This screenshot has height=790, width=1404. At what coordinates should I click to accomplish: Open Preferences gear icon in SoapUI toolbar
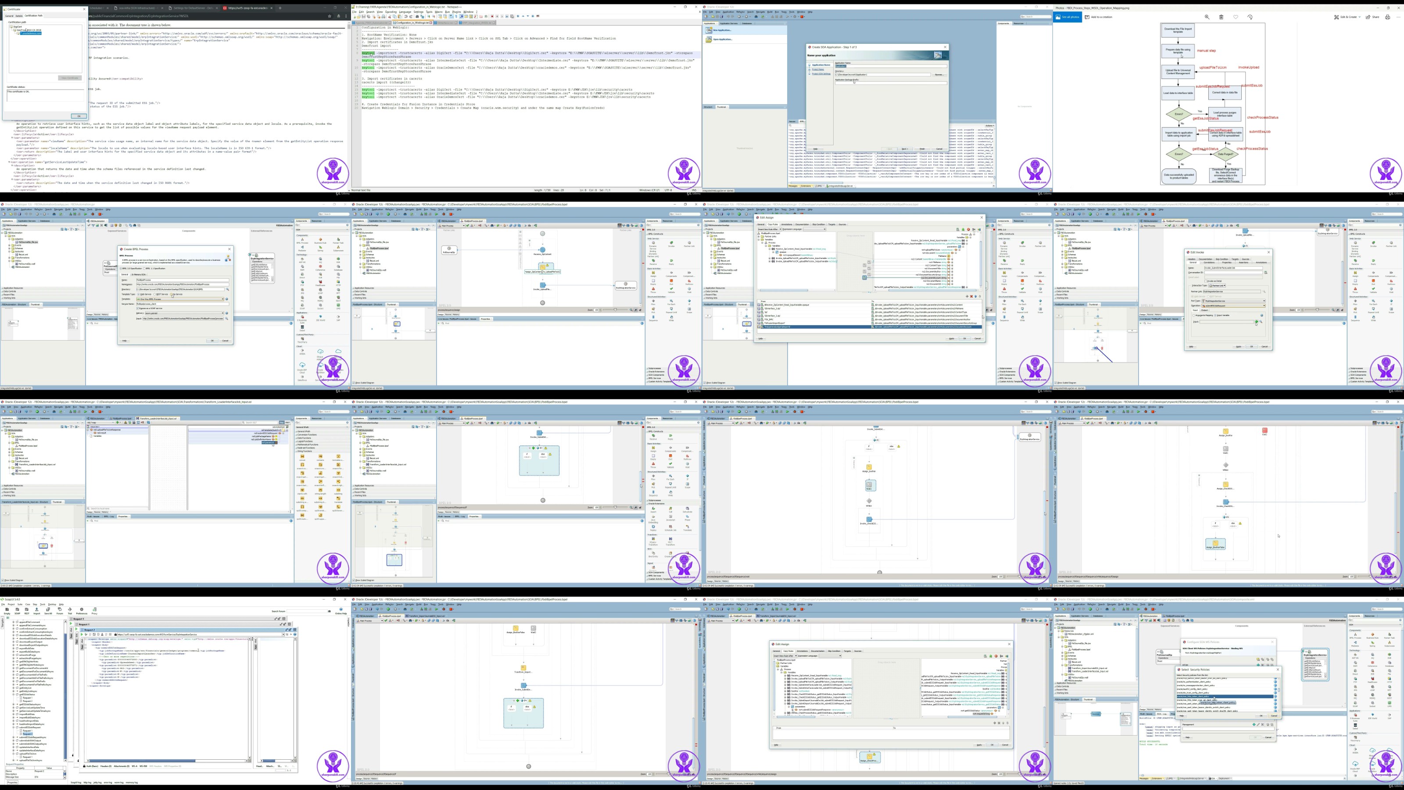82,610
